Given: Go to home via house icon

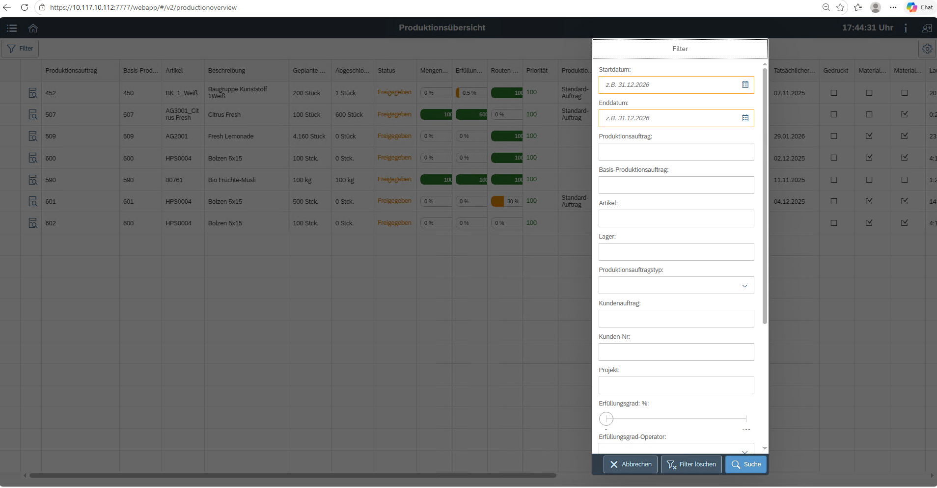Looking at the screenshot, I should [x=33, y=28].
